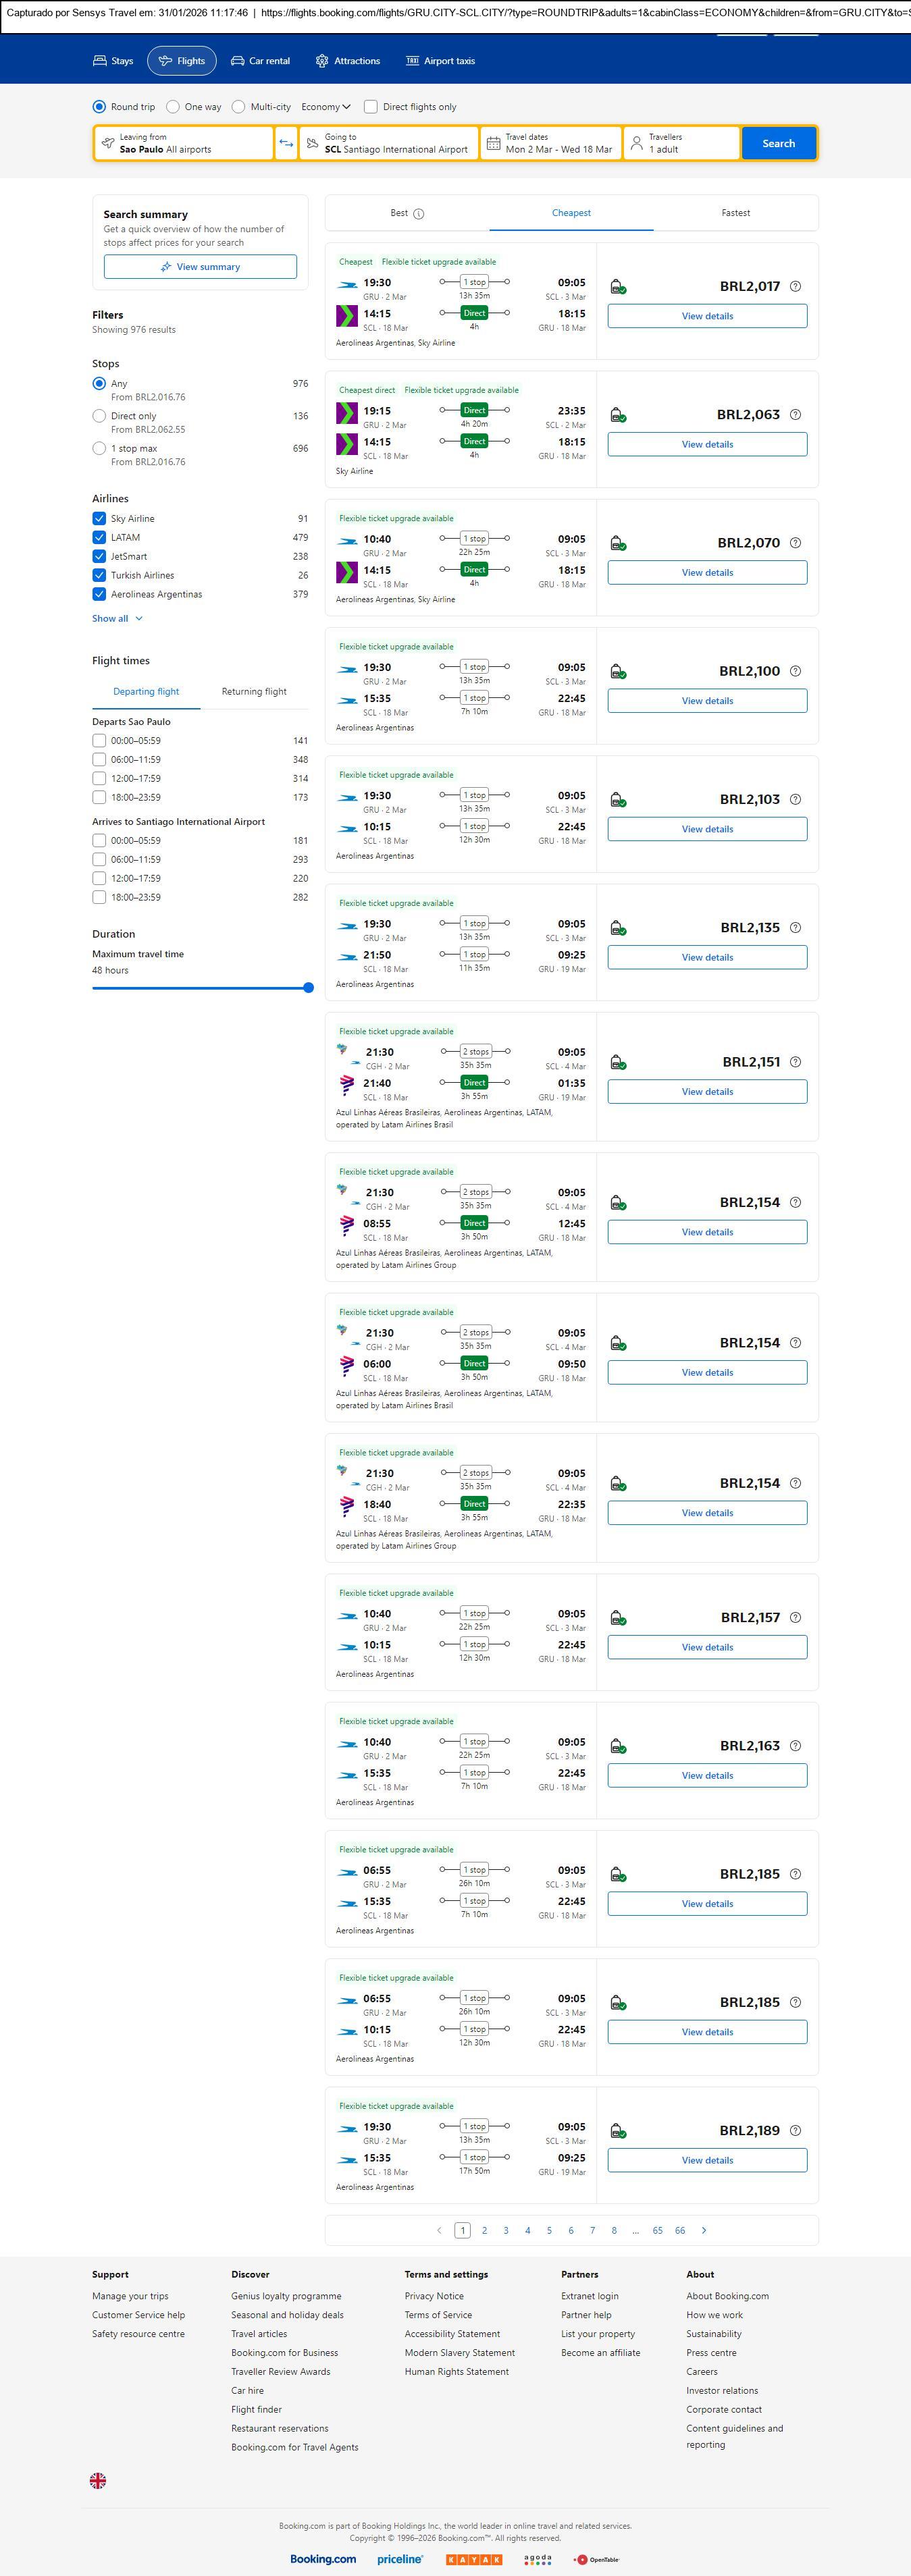Open the Travellers selector

tap(681, 143)
